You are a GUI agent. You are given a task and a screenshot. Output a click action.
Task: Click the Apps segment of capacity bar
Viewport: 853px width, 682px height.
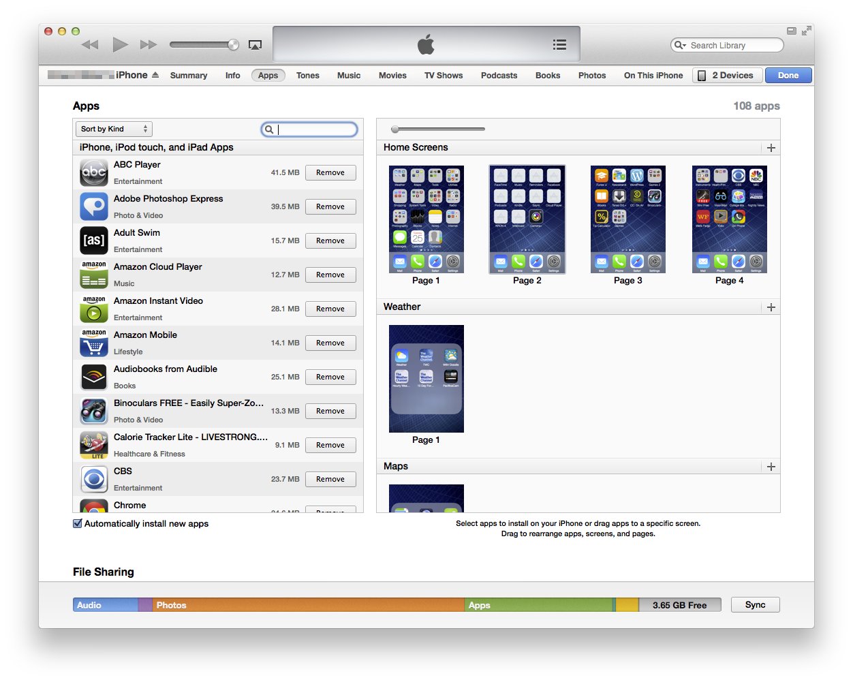coord(539,605)
